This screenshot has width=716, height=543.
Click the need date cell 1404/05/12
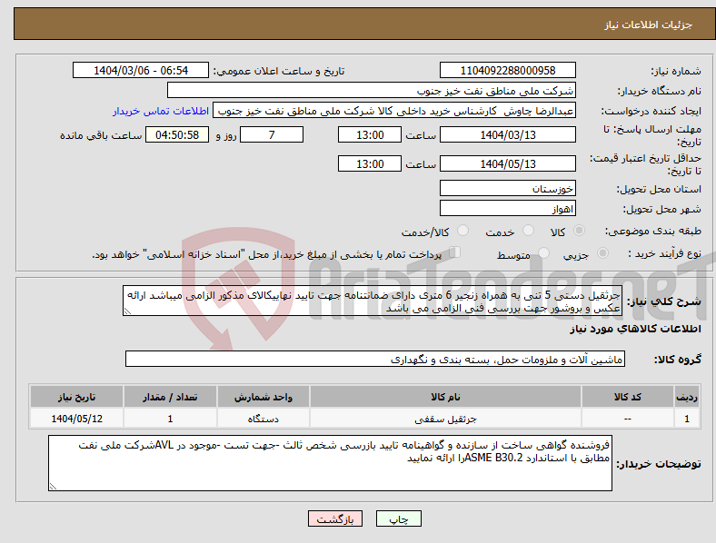coord(76,419)
